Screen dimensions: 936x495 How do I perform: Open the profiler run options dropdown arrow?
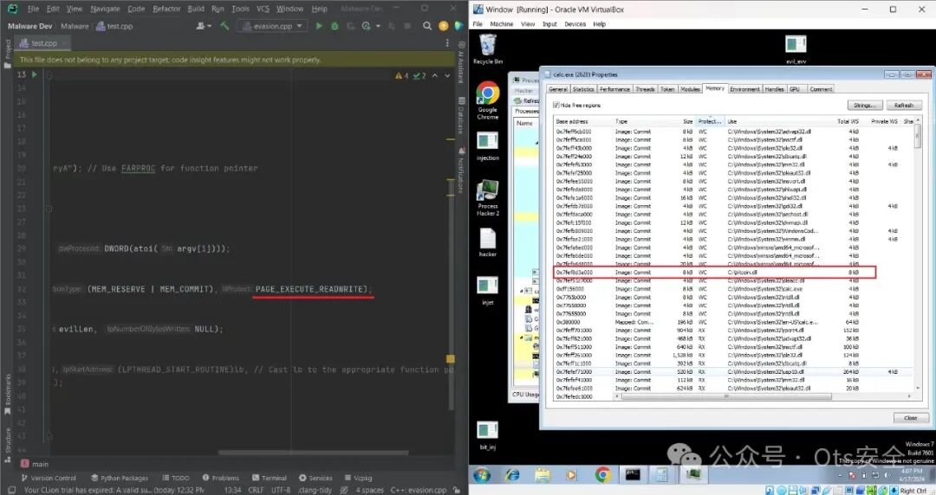378,26
